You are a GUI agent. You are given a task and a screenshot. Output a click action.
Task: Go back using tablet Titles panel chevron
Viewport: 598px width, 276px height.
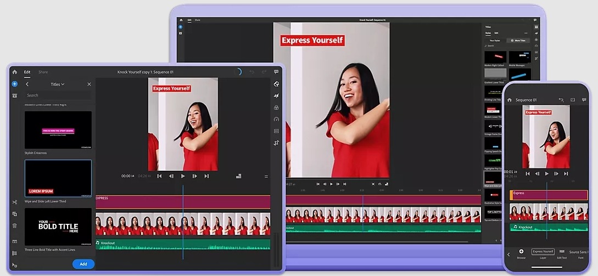pyautogui.click(x=27, y=85)
